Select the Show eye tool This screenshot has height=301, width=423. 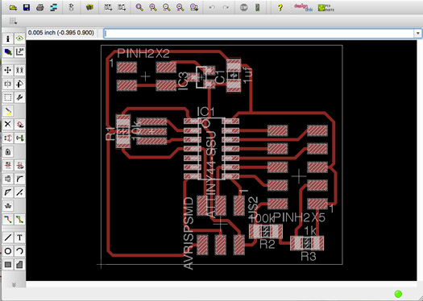click(x=19, y=39)
